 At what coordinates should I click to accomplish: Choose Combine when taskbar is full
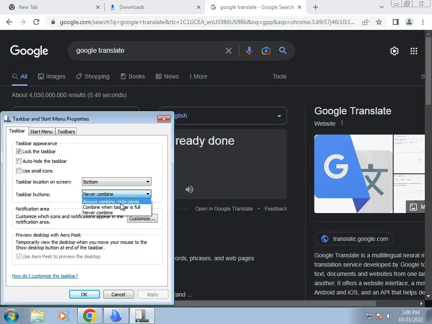click(116, 207)
